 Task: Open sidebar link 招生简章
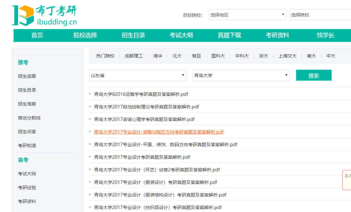coord(27,76)
